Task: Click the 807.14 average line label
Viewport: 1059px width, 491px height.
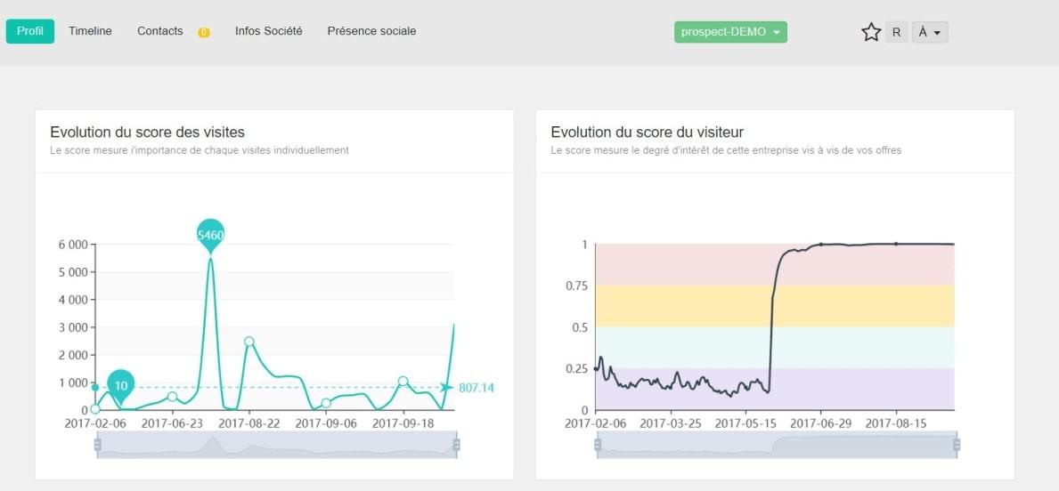Action: point(476,388)
